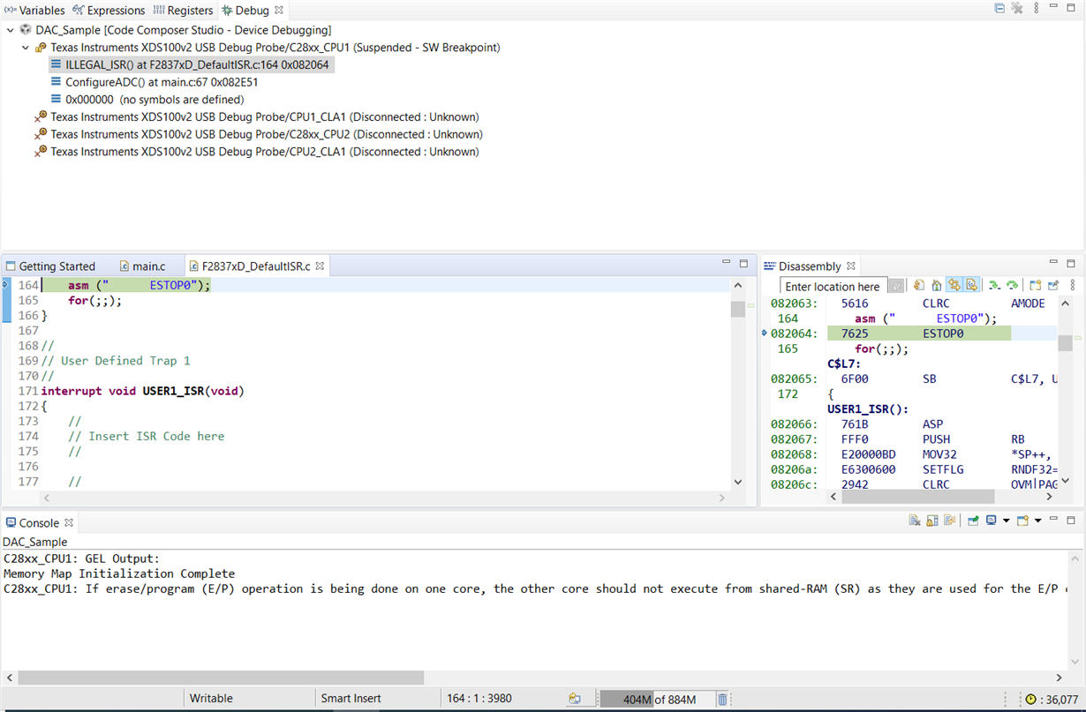The image size is (1086, 712).
Task: Collapse DAC_Sample launch tree node
Action: click(x=10, y=30)
